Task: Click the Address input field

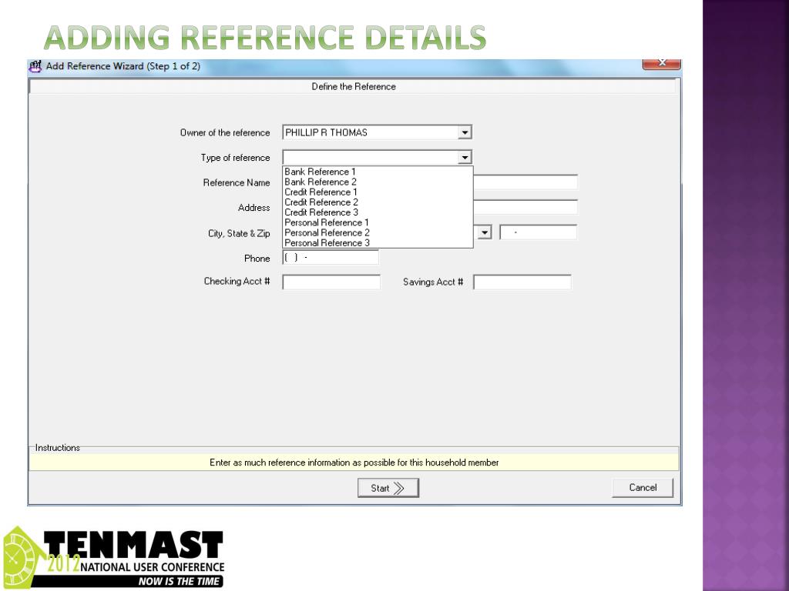Action: click(525, 207)
